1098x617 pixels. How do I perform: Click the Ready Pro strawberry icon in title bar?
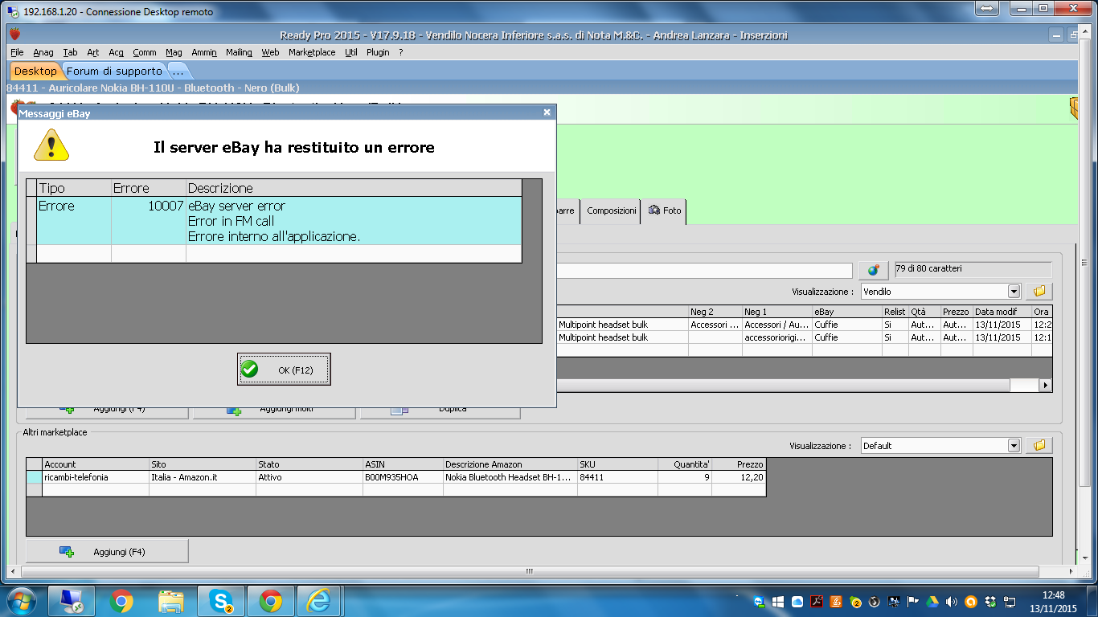click(14, 34)
